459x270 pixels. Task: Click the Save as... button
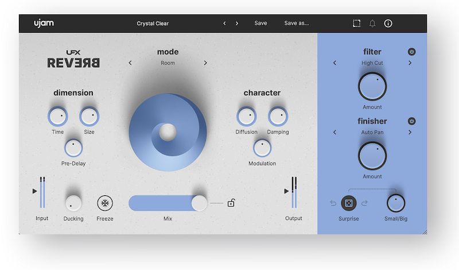[297, 24]
